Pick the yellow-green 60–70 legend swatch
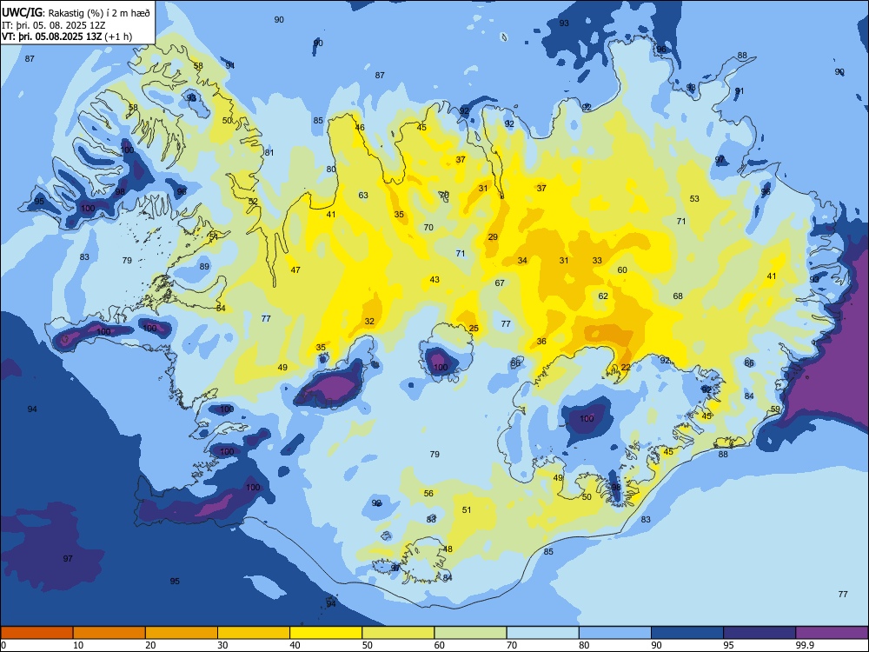The image size is (869, 652). coord(470,633)
